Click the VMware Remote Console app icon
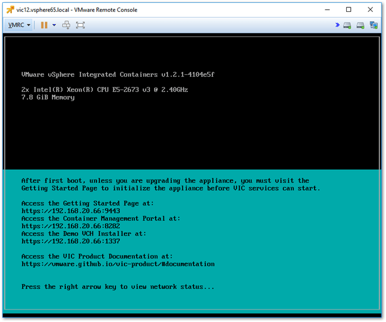This screenshot has width=386, height=322. (x=10, y=10)
